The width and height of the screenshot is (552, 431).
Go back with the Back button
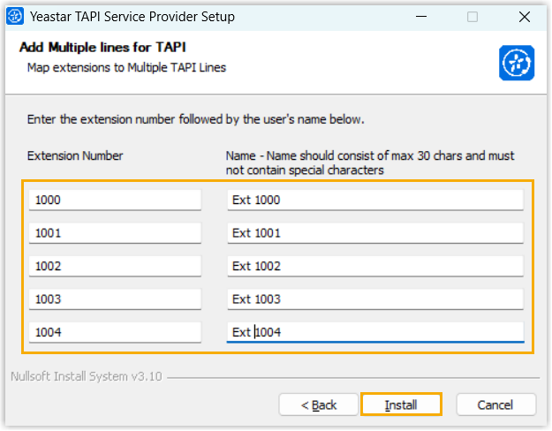(x=319, y=405)
